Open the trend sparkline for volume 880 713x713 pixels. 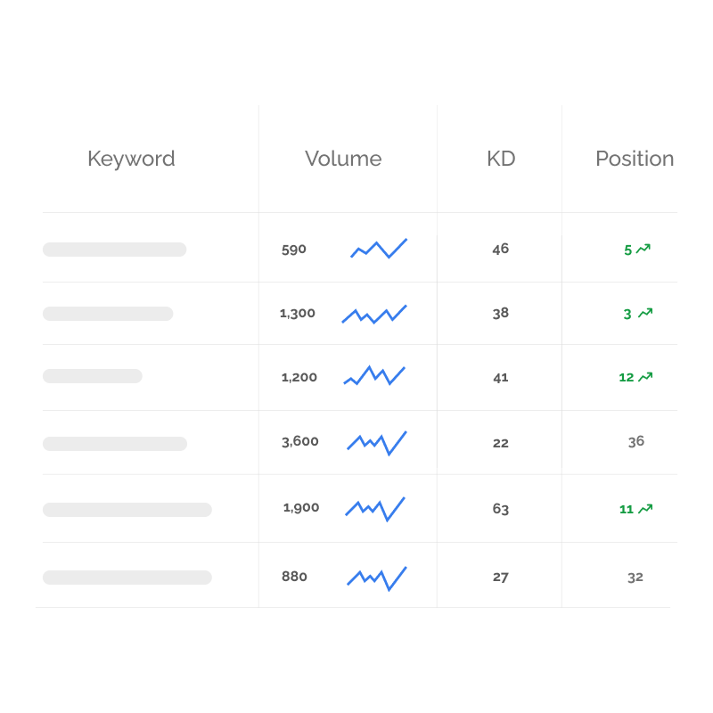377,578
